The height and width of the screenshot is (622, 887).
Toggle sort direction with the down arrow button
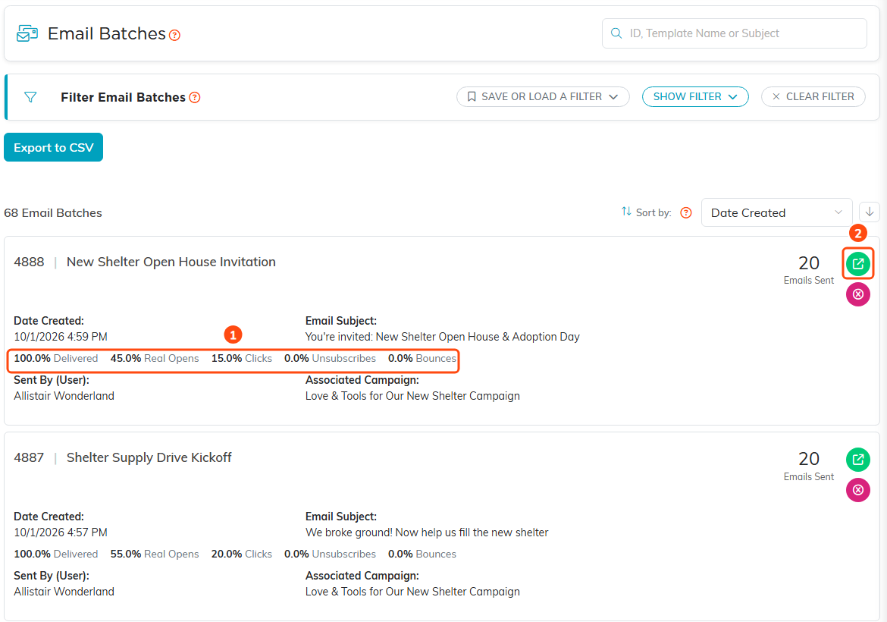click(x=870, y=212)
